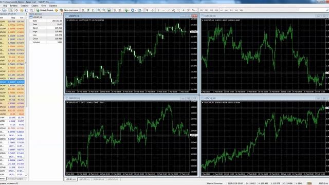Expand the Templates dropdown arrow

tap(142, 10)
